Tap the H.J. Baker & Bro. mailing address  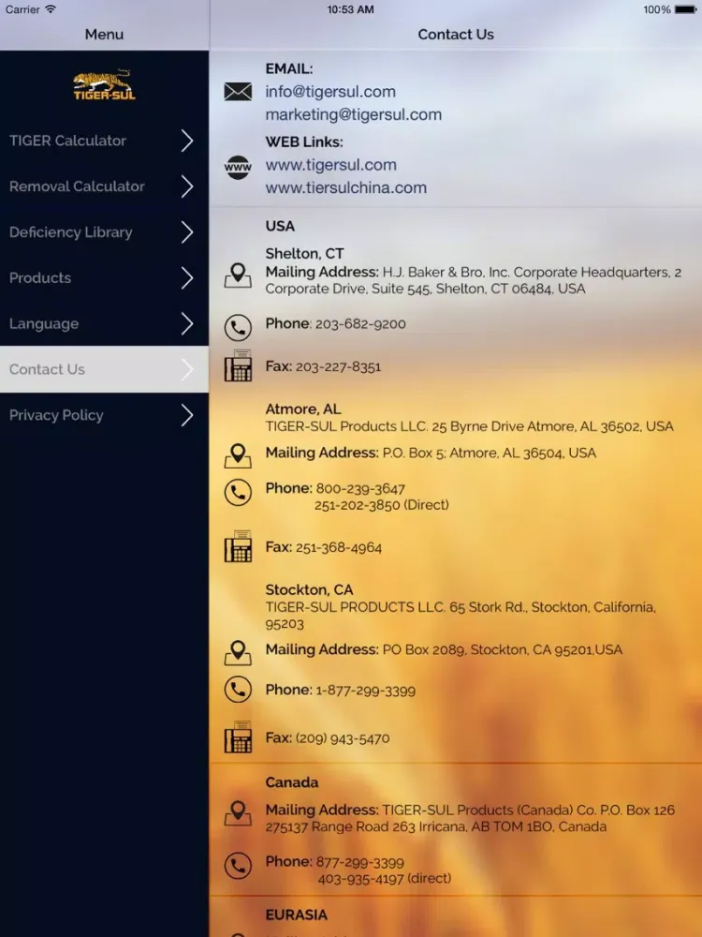pos(474,280)
